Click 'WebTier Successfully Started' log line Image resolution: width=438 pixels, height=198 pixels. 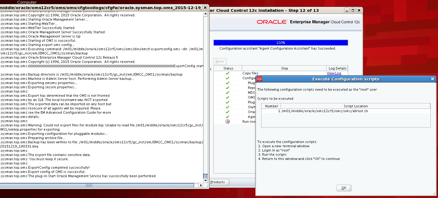tap(51, 28)
